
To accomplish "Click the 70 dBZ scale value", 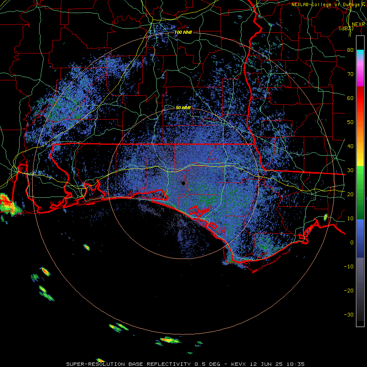I will point(350,74).
